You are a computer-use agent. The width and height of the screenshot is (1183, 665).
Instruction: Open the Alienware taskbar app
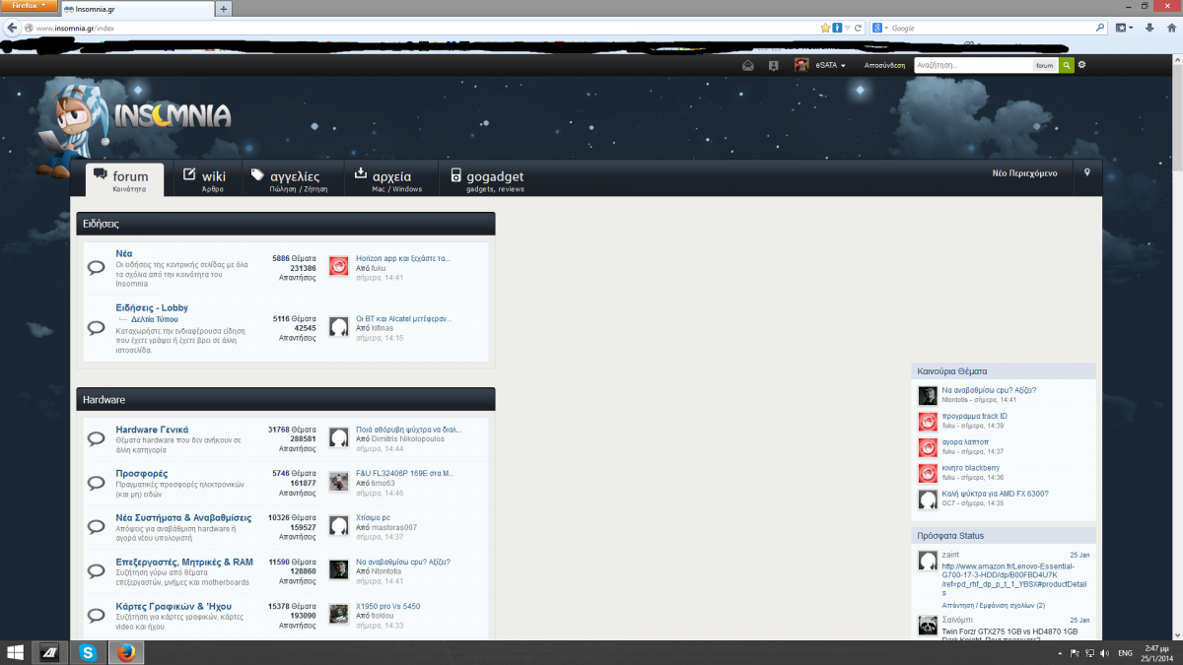coord(50,652)
